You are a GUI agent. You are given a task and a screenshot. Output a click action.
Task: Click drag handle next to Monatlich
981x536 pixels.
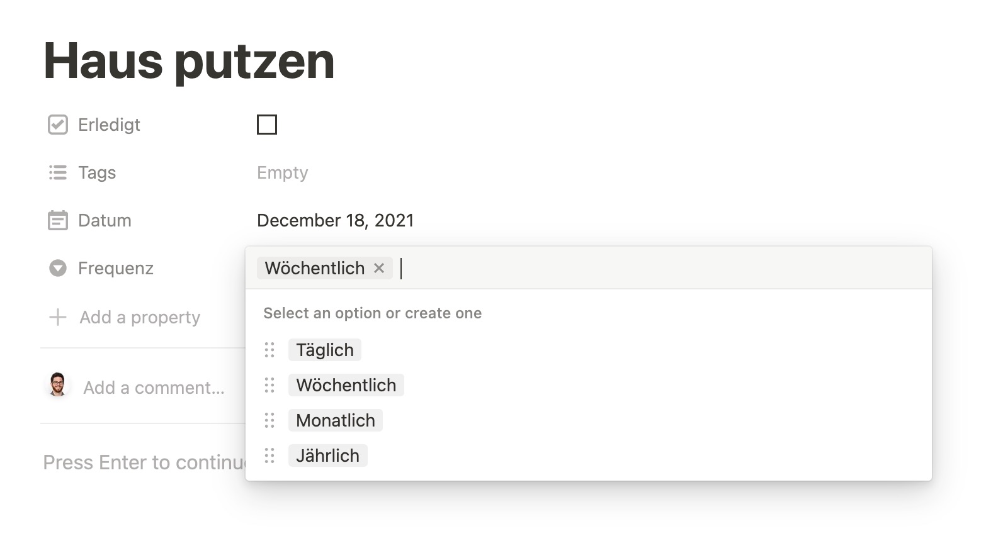pyautogui.click(x=269, y=420)
